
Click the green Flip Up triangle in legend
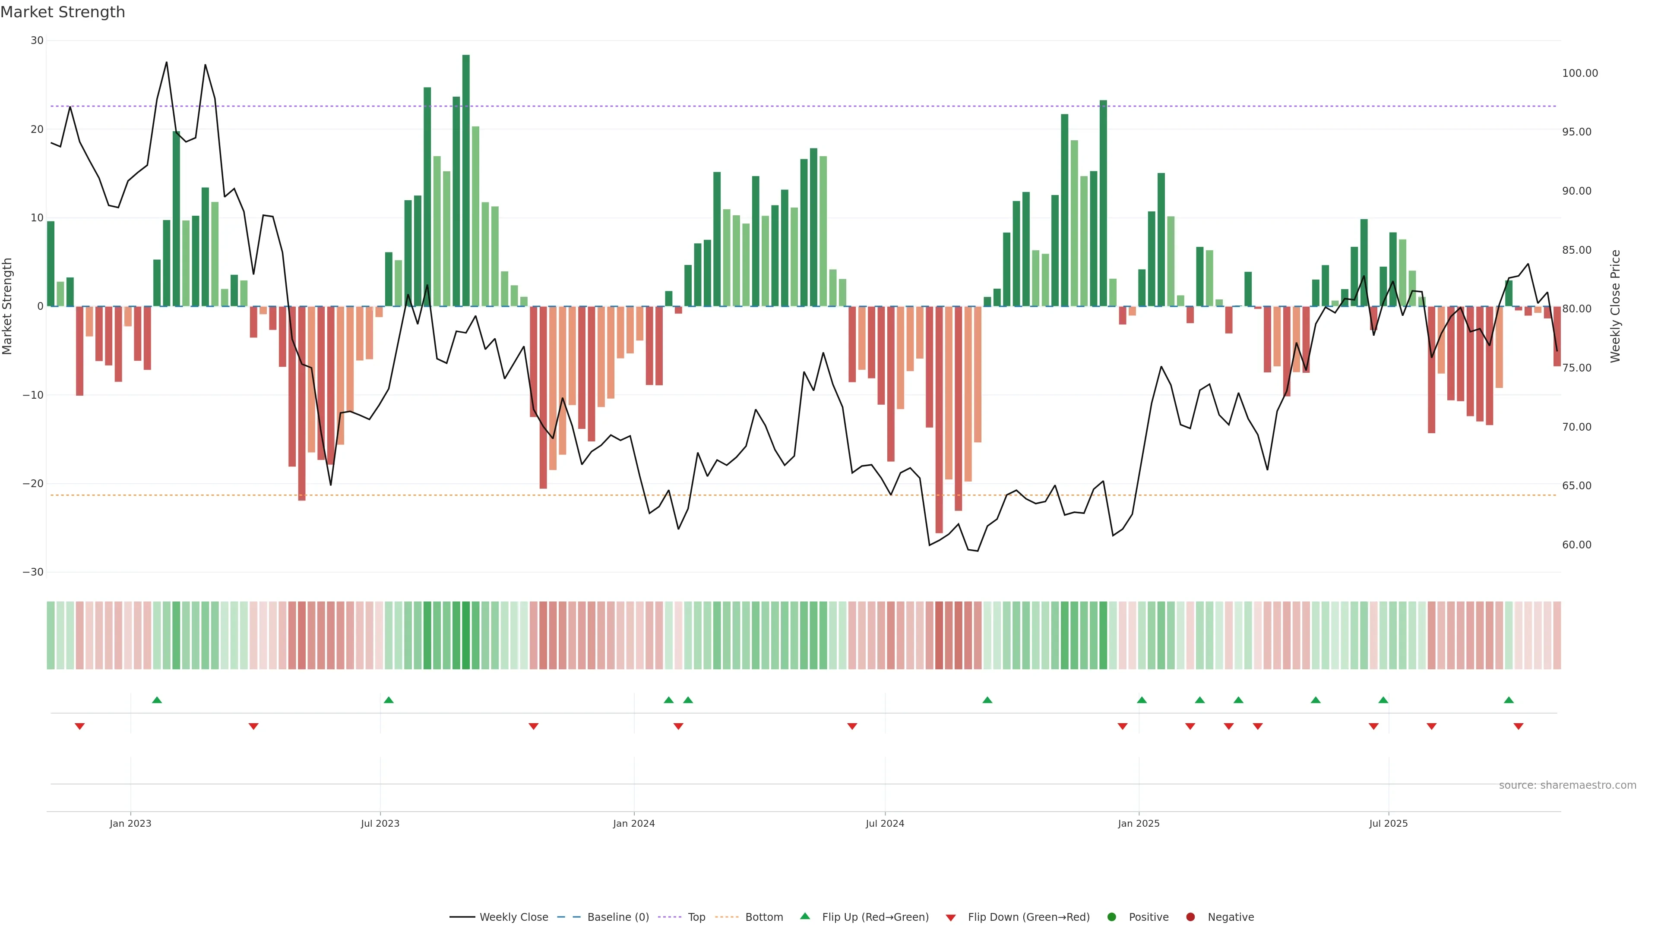(804, 916)
